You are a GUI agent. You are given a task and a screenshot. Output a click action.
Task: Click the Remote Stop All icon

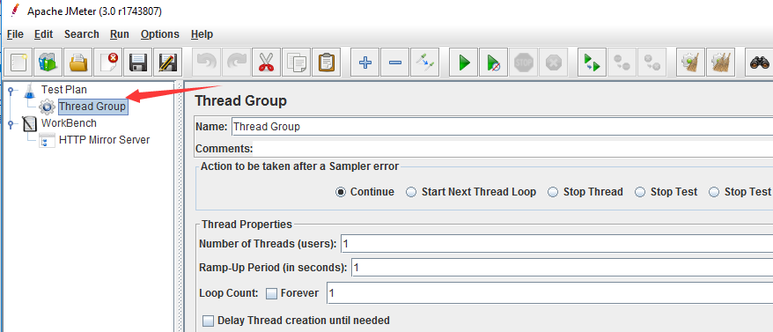coord(622,63)
